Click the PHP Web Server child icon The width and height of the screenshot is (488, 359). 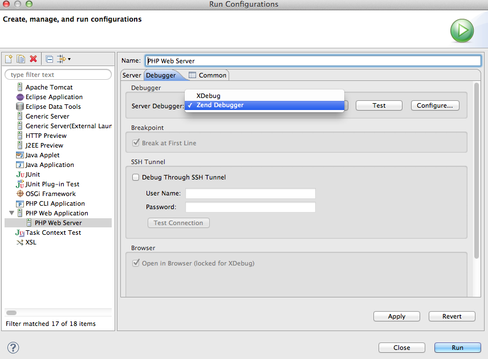coord(29,222)
